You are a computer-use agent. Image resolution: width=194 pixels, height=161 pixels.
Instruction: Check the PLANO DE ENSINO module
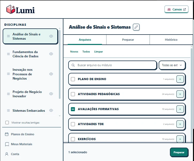pos(73,79)
